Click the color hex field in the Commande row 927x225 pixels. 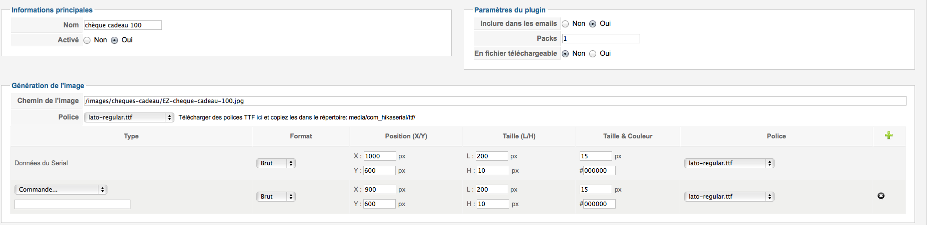tap(599, 204)
